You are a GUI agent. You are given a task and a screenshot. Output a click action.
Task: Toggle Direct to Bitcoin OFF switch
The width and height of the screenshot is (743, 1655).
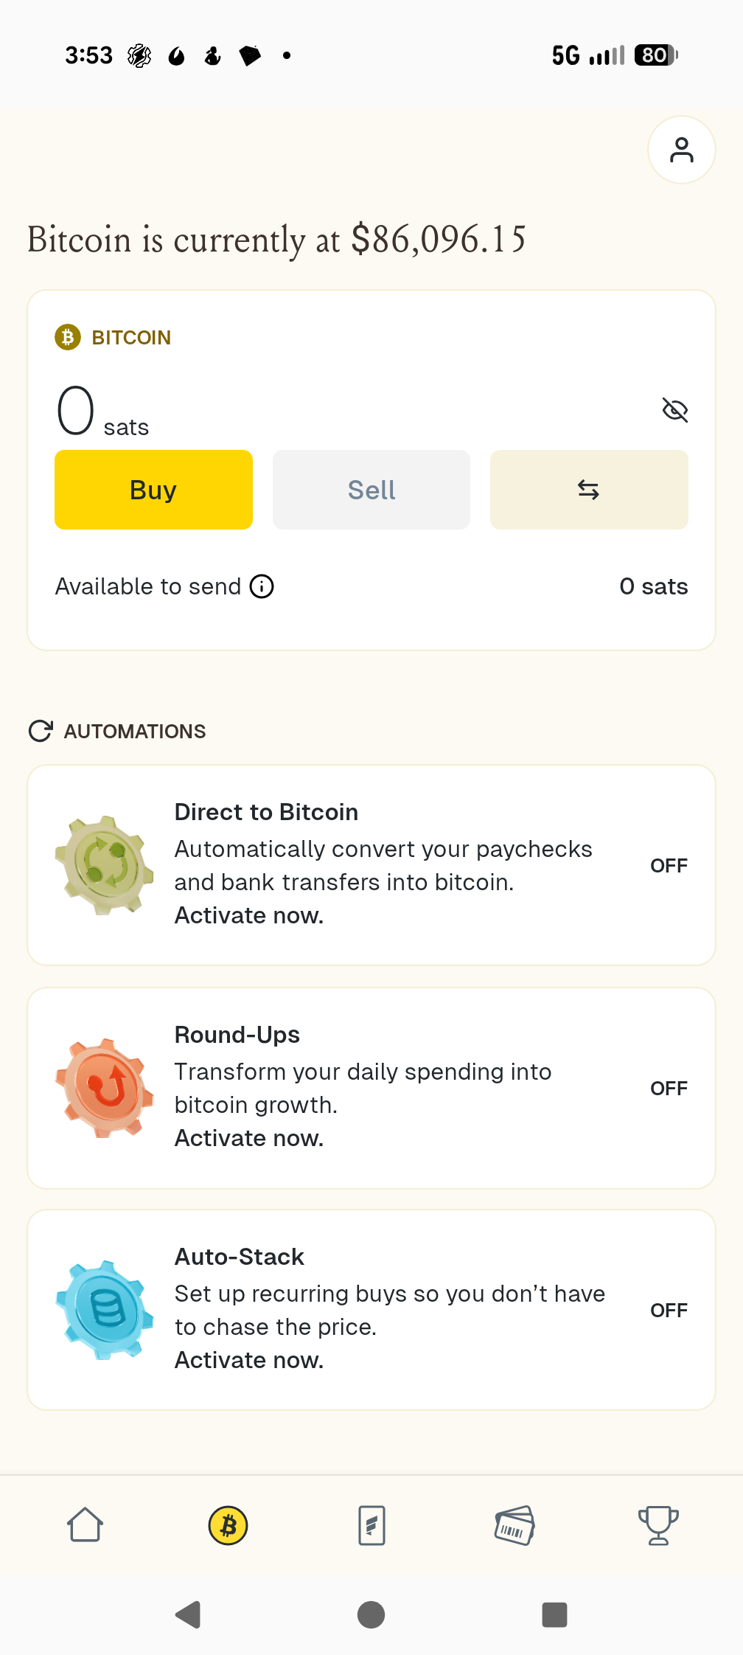668,866
